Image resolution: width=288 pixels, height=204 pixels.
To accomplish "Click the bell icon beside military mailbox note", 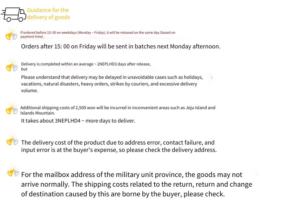I will (13, 171).
